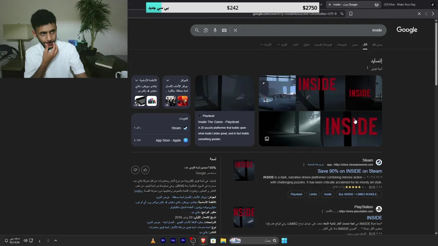
Task: Open Google Lens image search icon
Action: (x=206, y=30)
